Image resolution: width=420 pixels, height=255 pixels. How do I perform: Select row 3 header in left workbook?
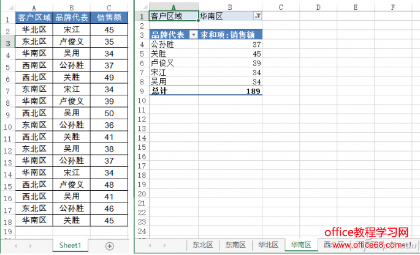click(x=8, y=43)
